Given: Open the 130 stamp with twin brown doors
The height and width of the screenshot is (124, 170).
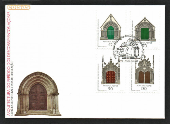Looking at the screenshot, I should tap(145, 73).
